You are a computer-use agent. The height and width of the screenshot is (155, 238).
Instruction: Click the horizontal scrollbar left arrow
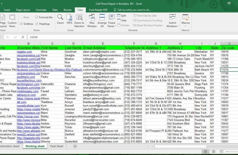[153, 146]
